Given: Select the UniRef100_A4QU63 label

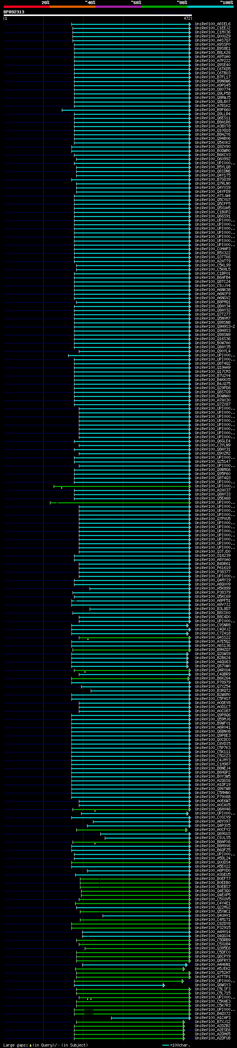Looking at the screenshot, I should (212, 662).
